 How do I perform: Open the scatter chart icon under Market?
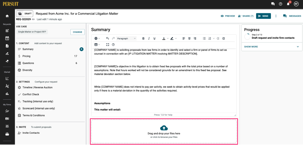coord(7,78)
